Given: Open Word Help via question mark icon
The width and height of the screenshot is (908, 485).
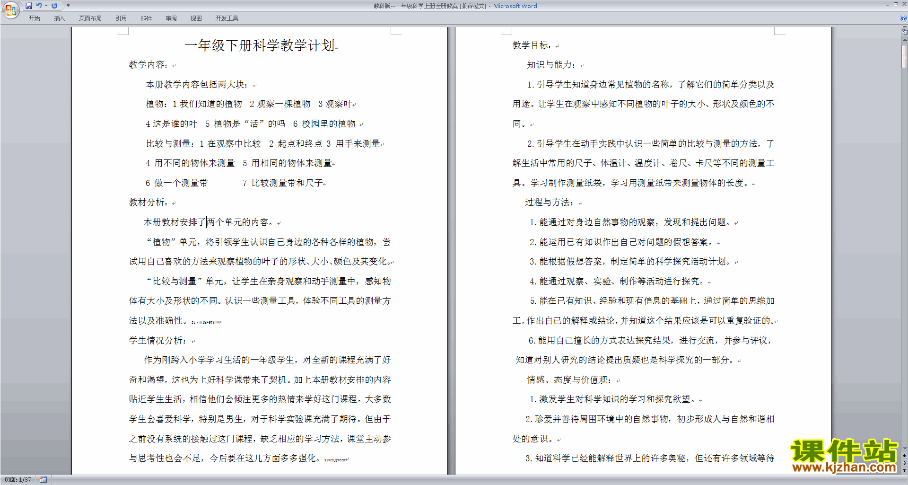Looking at the screenshot, I should point(903,18).
